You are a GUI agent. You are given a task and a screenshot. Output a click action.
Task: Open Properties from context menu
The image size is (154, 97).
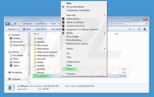71,74
